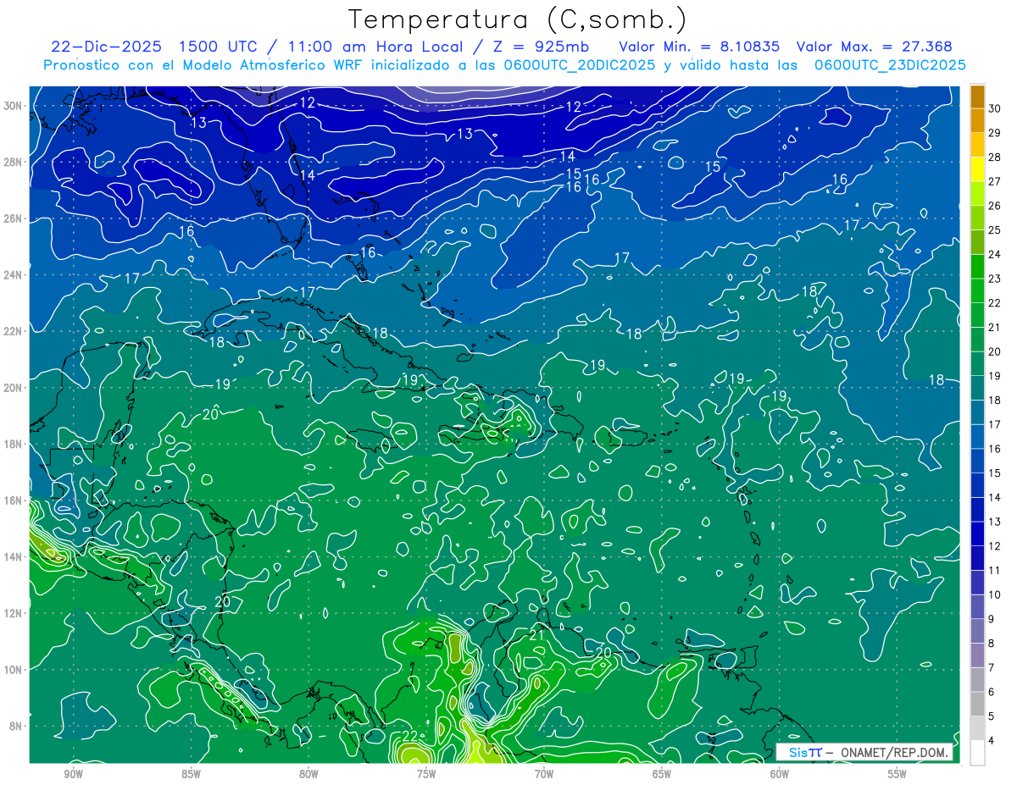Click the 85W longitude axis label
Image resolution: width=1017 pixels, height=785 pixels.
(x=192, y=774)
